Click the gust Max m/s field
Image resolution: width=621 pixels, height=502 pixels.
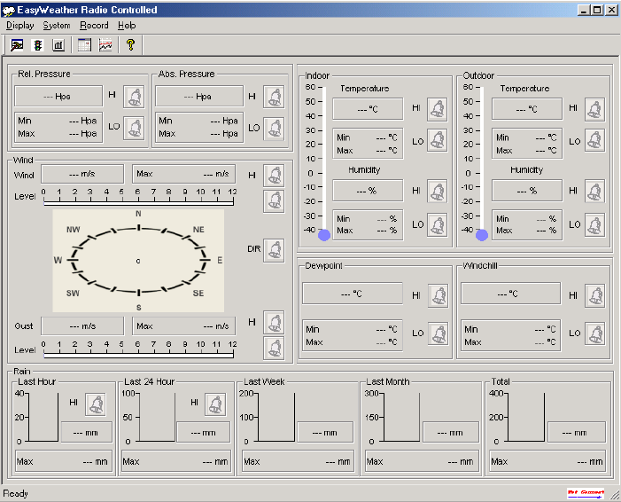(x=183, y=326)
